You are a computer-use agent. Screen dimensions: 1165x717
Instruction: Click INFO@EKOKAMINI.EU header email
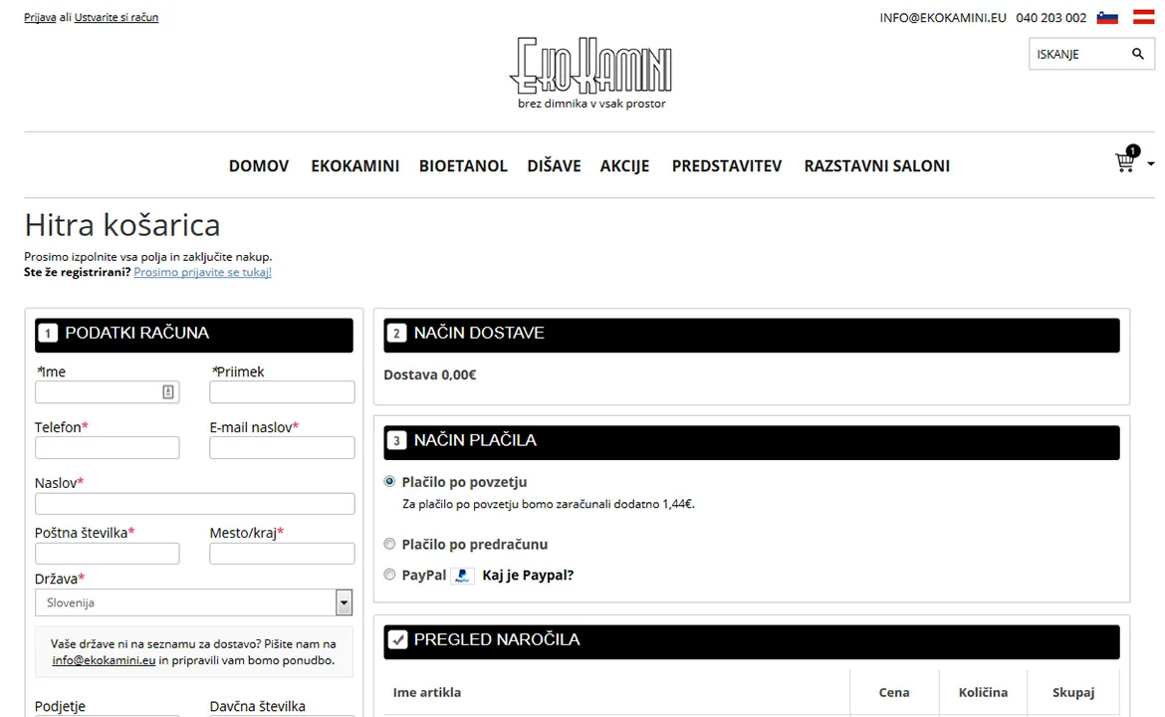(943, 18)
